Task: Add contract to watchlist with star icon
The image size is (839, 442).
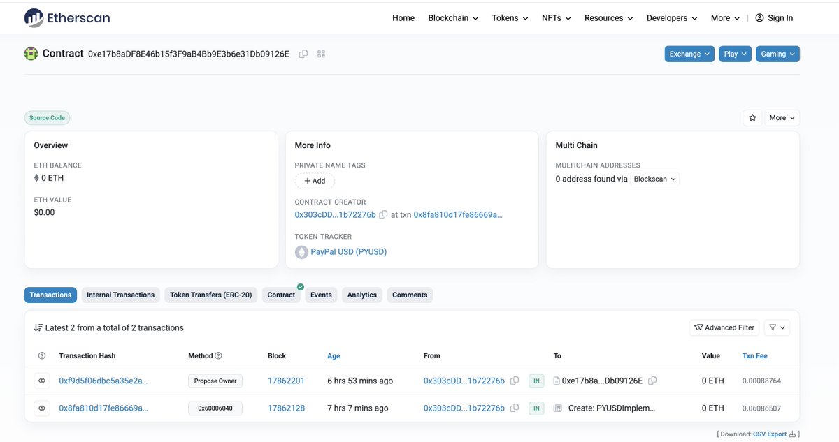Action: (x=752, y=118)
